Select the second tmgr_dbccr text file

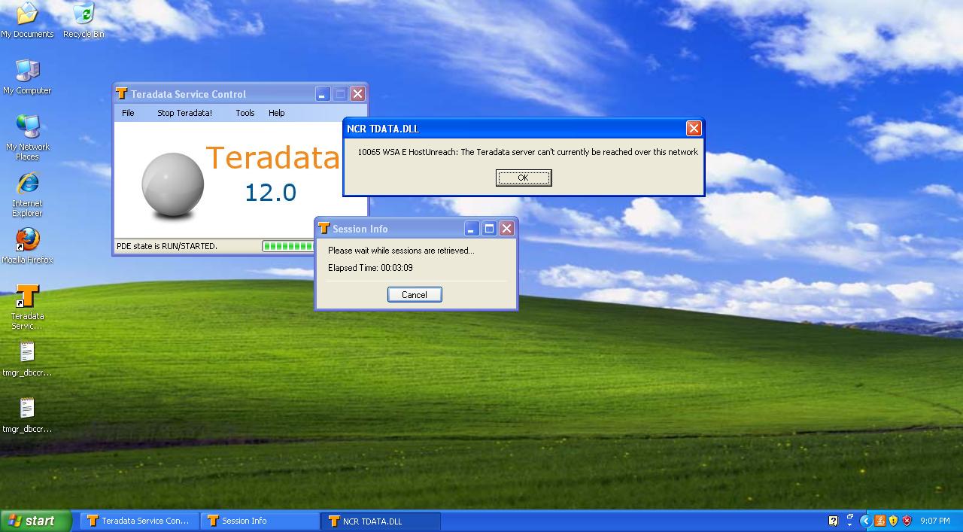(x=27, y=415)
